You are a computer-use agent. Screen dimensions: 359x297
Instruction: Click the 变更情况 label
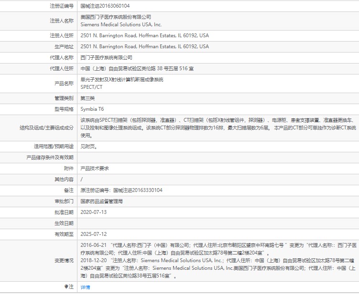click(x=64, y=261)
